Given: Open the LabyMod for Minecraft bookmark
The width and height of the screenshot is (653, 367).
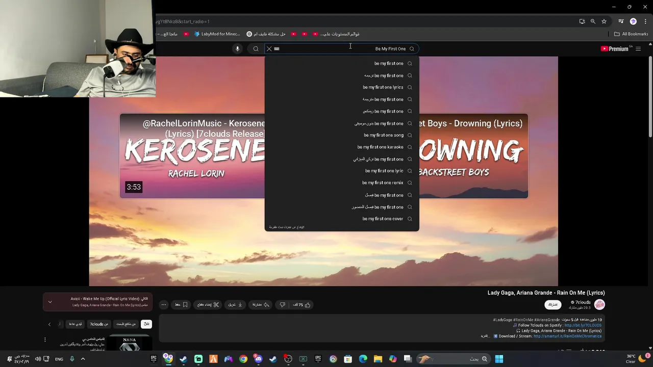Looking at the screenshot, I should [x=217, y=34].
